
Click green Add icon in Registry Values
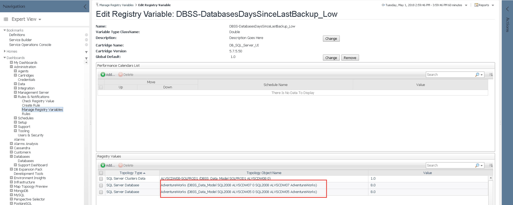pos(103,165)
